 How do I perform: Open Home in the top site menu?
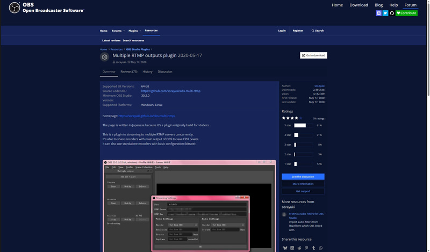pos(338,5)
